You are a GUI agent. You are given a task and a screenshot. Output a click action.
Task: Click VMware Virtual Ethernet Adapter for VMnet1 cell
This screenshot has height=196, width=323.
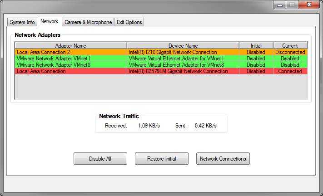tap(183, 59)
